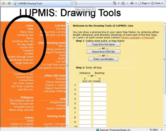Screen dimensions: 166x131
Task: Open the Page menu dropdown
Action: point(144,3)
